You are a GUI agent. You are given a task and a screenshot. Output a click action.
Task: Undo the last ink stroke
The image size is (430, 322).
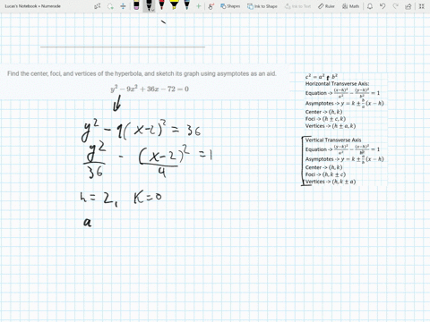pos(383,6)
